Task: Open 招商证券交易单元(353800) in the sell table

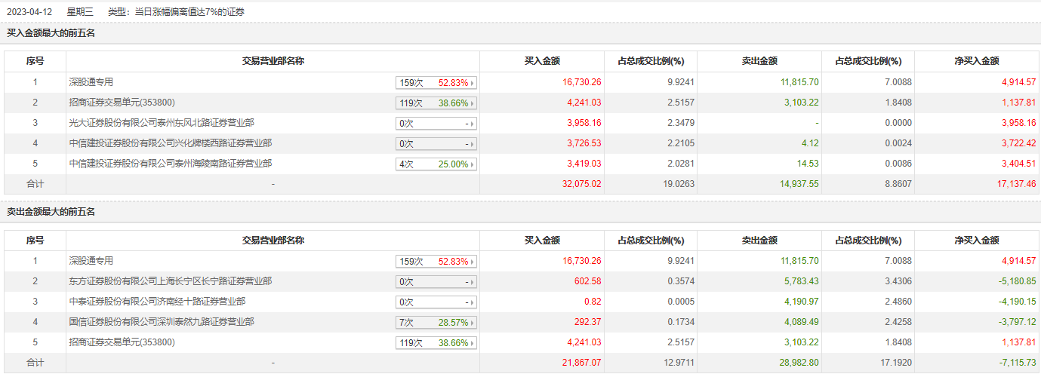Action: pyautogui.click(x=122, y=342)
